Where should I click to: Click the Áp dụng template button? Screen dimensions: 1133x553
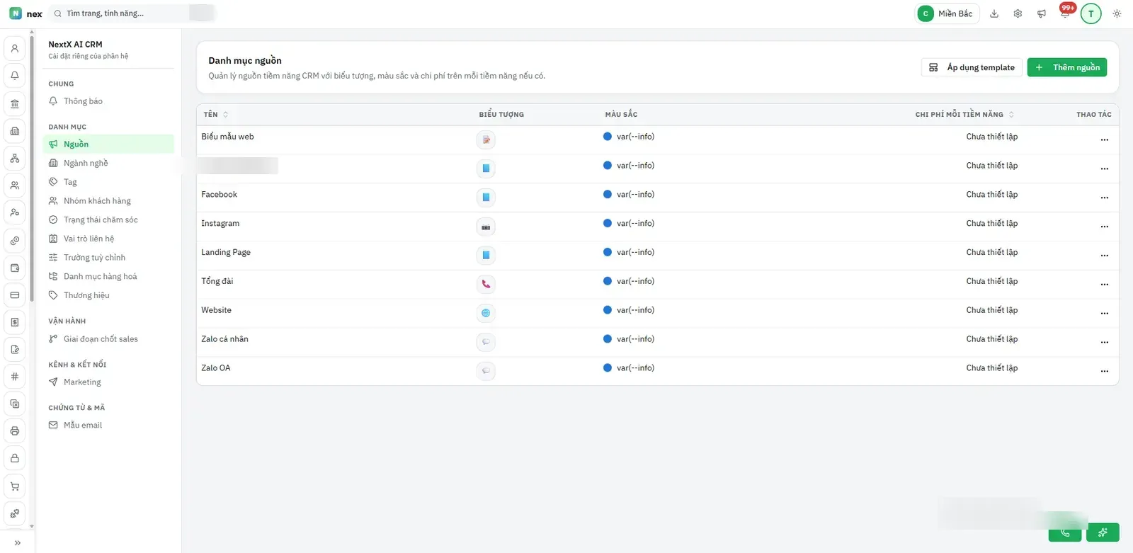click(972, 67)
